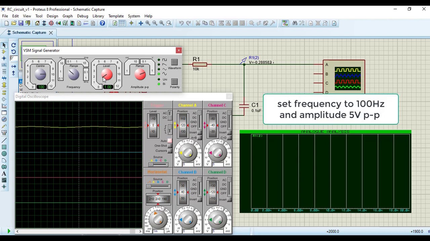Click the red amplitude Level dial
Image resolution: width=430 pixels, height=241 pixels.
(x=106, y=75)
